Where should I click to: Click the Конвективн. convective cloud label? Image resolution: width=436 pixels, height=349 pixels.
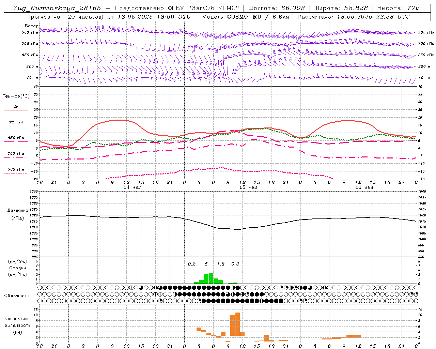[17, 319]
